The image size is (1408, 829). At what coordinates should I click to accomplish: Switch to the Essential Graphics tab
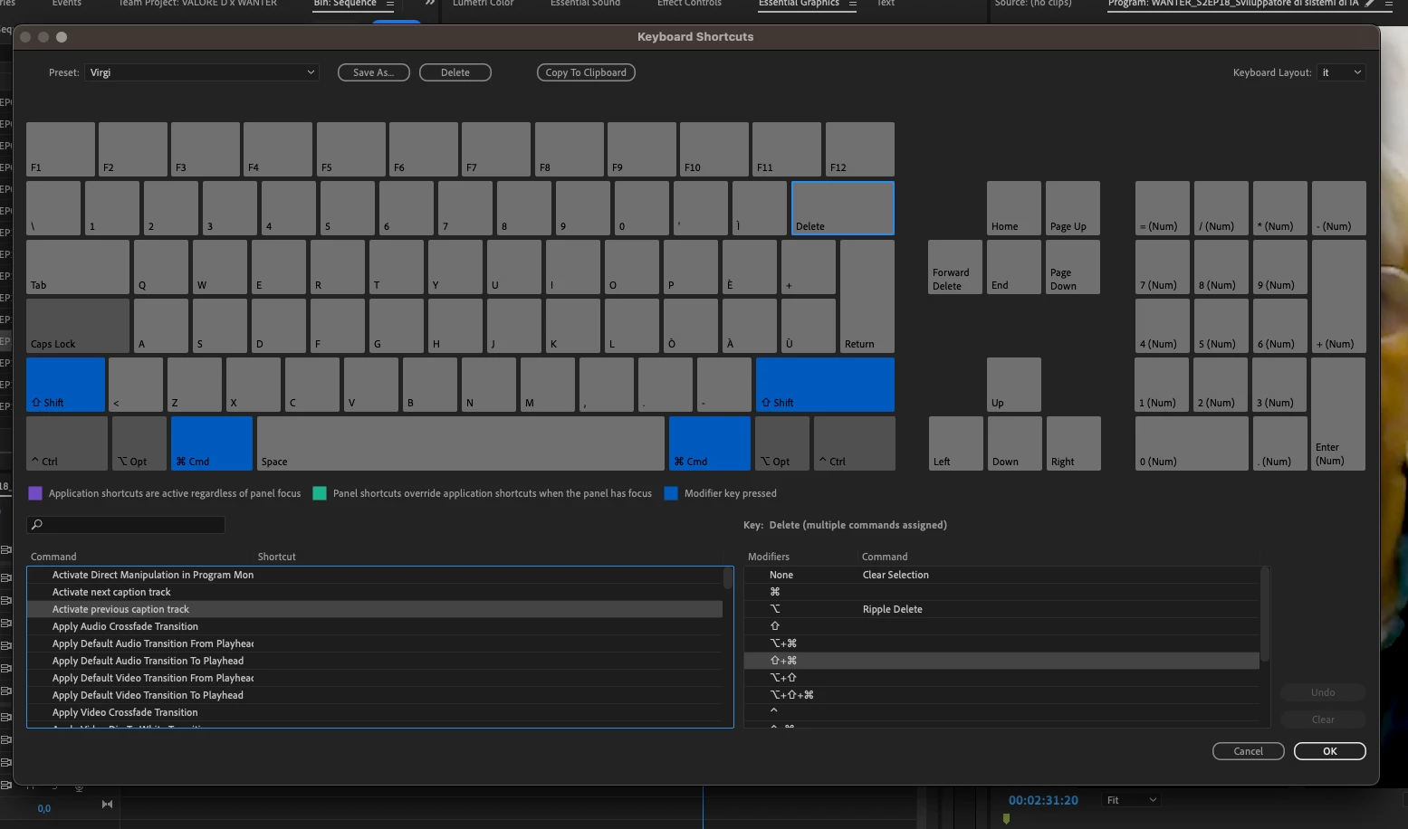(x=799, y=4)
